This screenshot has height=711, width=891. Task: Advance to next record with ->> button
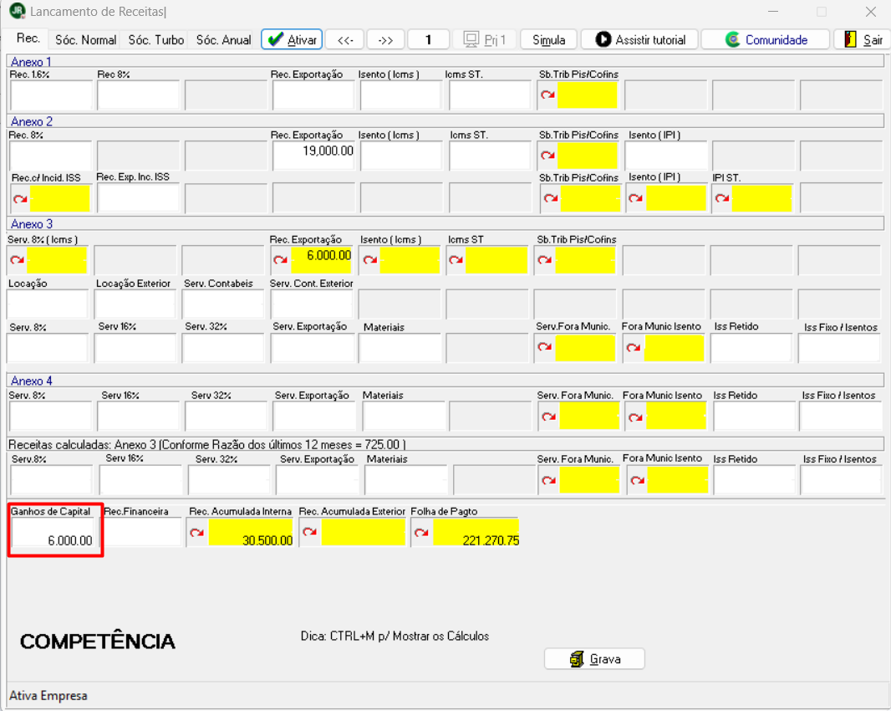386,40
